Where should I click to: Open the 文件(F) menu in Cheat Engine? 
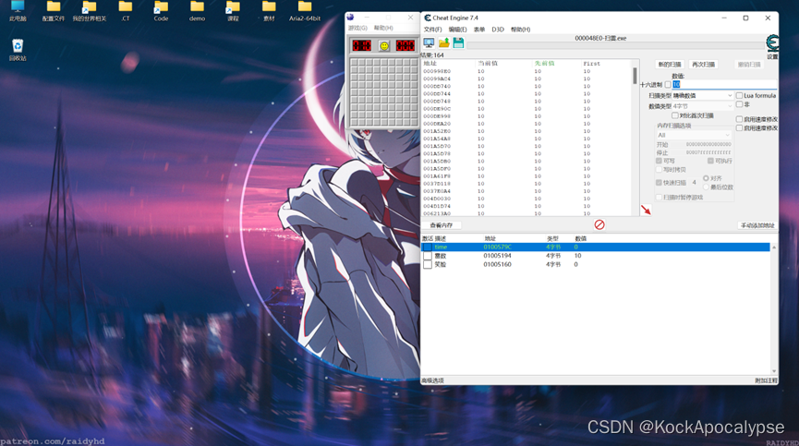click(432, 30)
